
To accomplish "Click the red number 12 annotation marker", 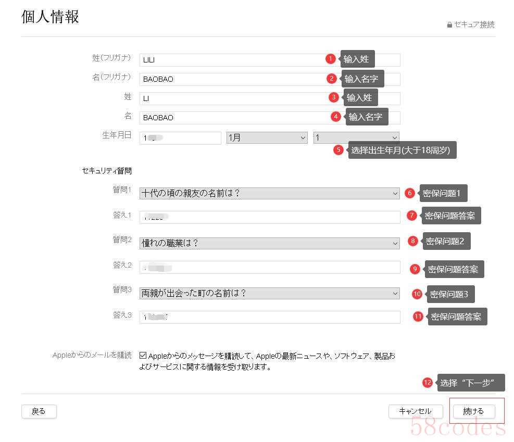I will coord(428,383).
